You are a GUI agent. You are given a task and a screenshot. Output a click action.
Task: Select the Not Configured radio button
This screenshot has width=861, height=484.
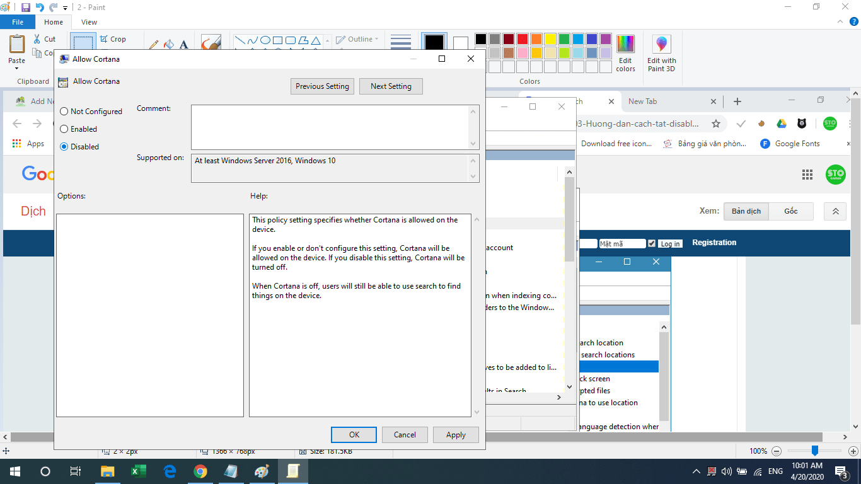[x=64, y=112]
